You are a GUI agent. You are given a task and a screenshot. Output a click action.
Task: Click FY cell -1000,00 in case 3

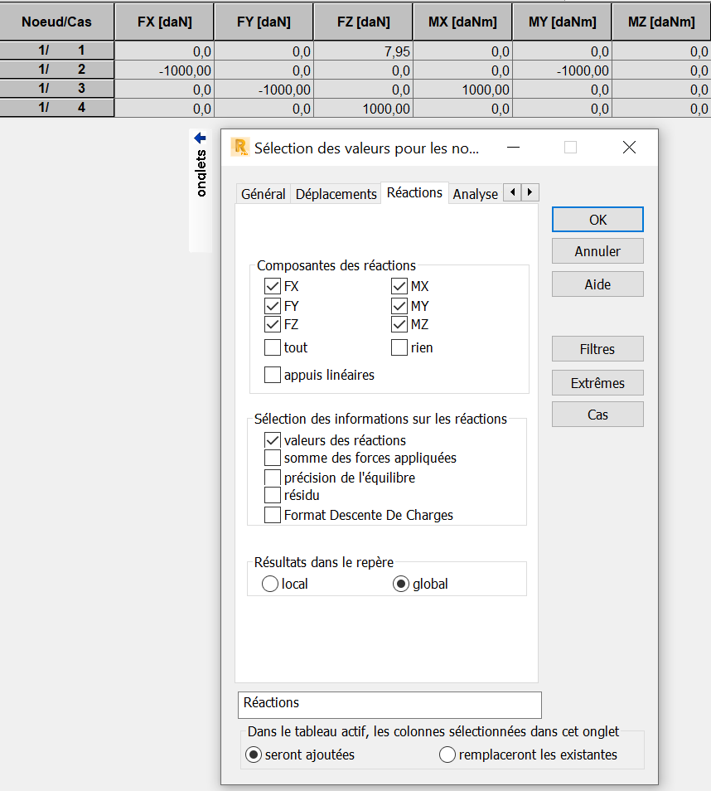(264, 90)
